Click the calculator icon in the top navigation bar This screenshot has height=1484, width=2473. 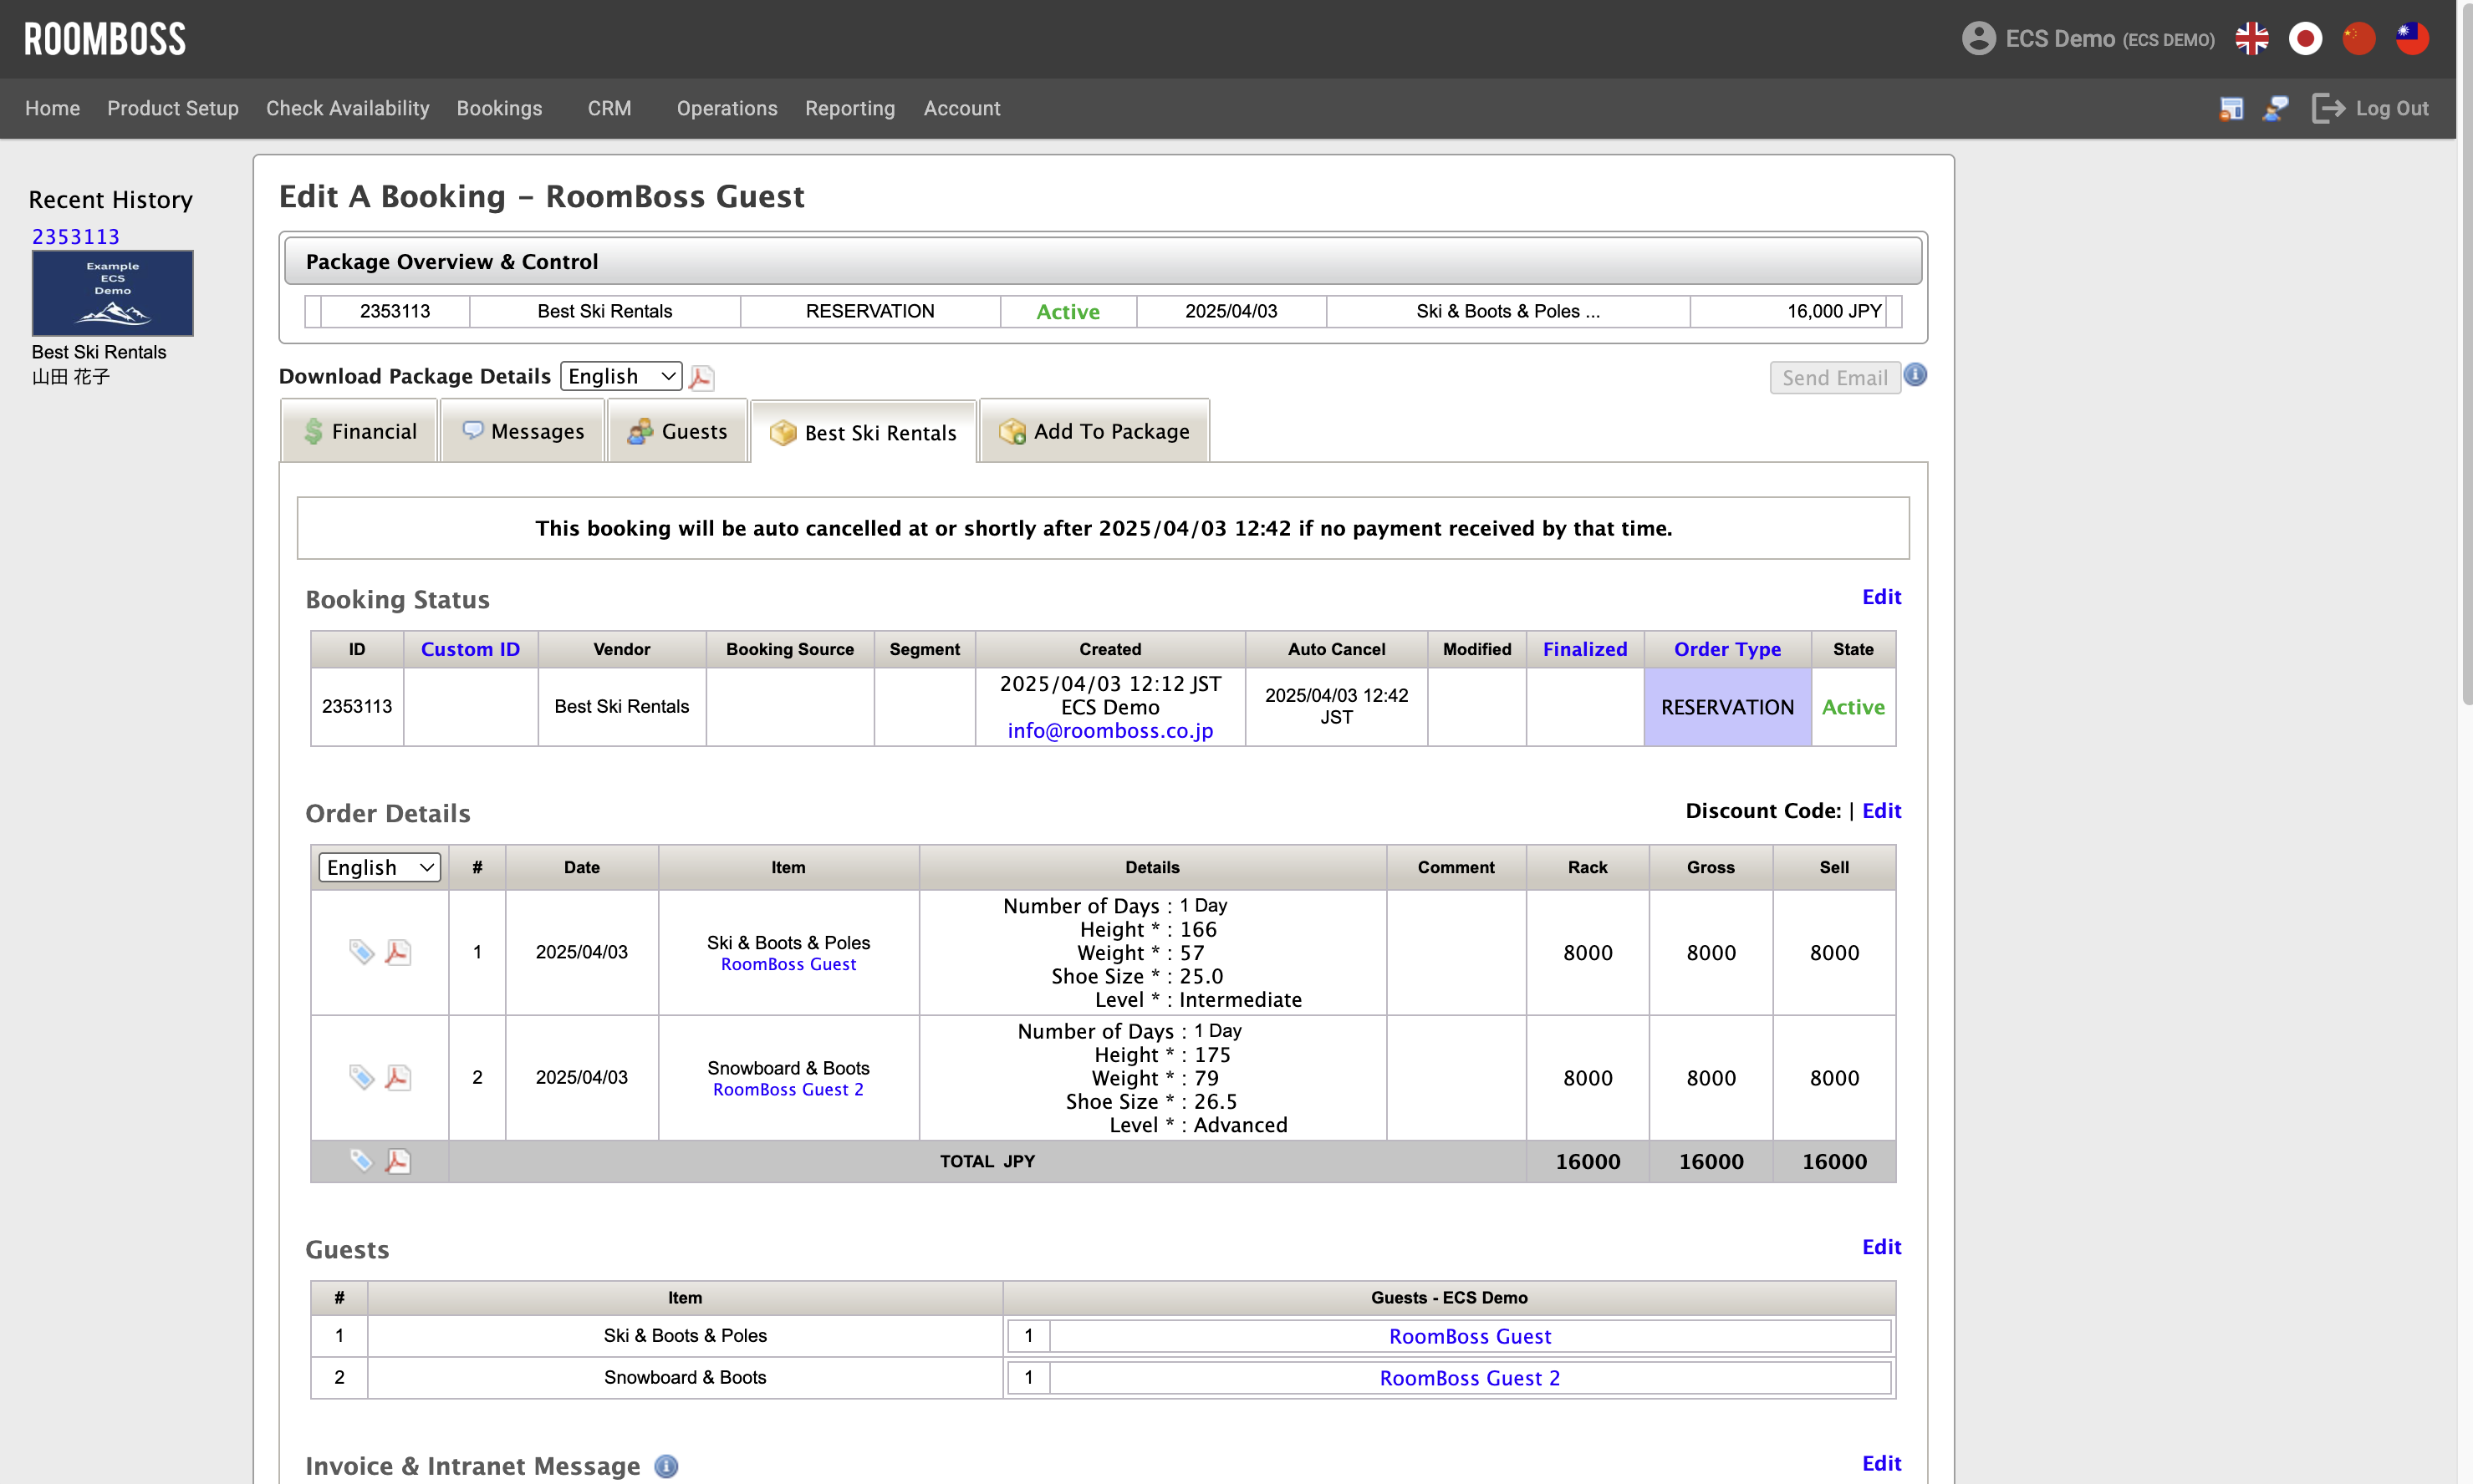tap(2231, 108)
